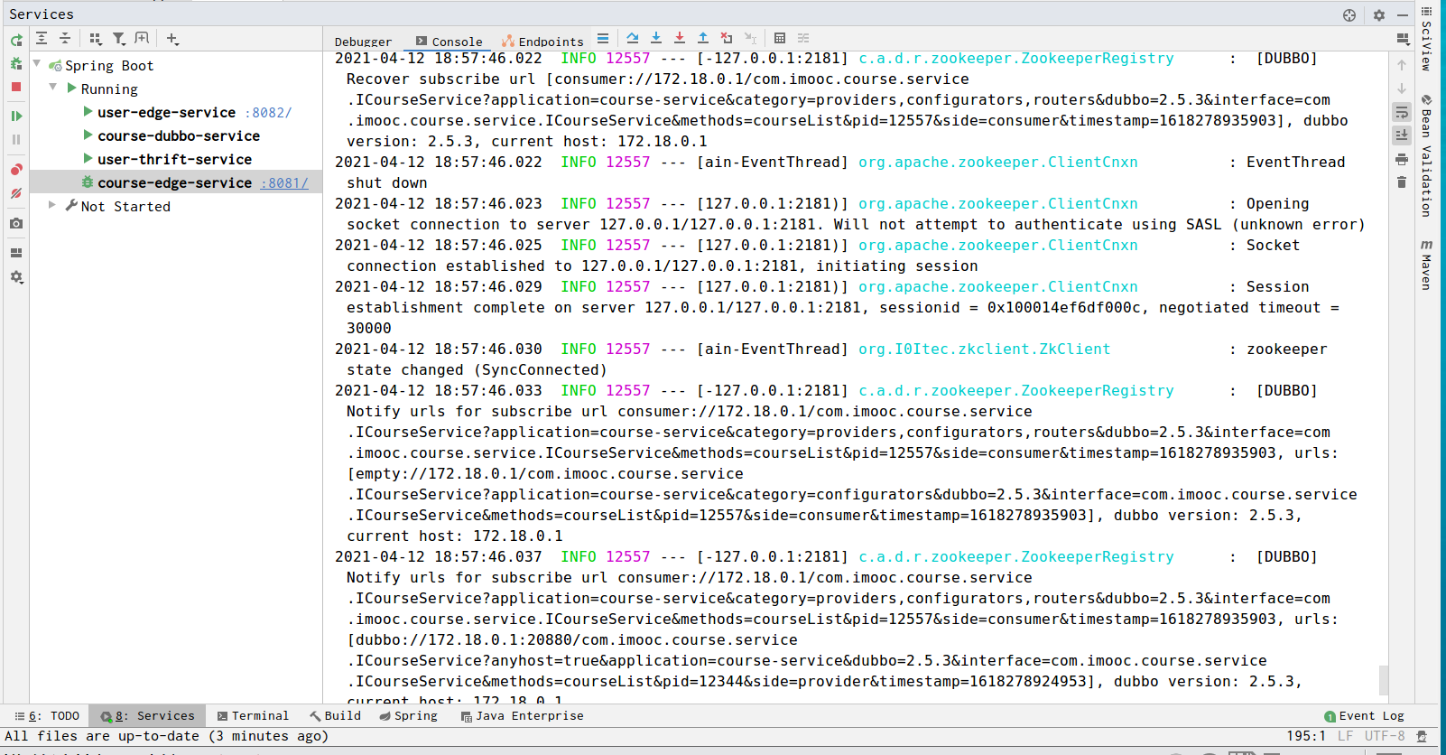1446x755 pixels.
Task: Open the Build tool window
Action: pyautogui.click(x=335, y=715)
